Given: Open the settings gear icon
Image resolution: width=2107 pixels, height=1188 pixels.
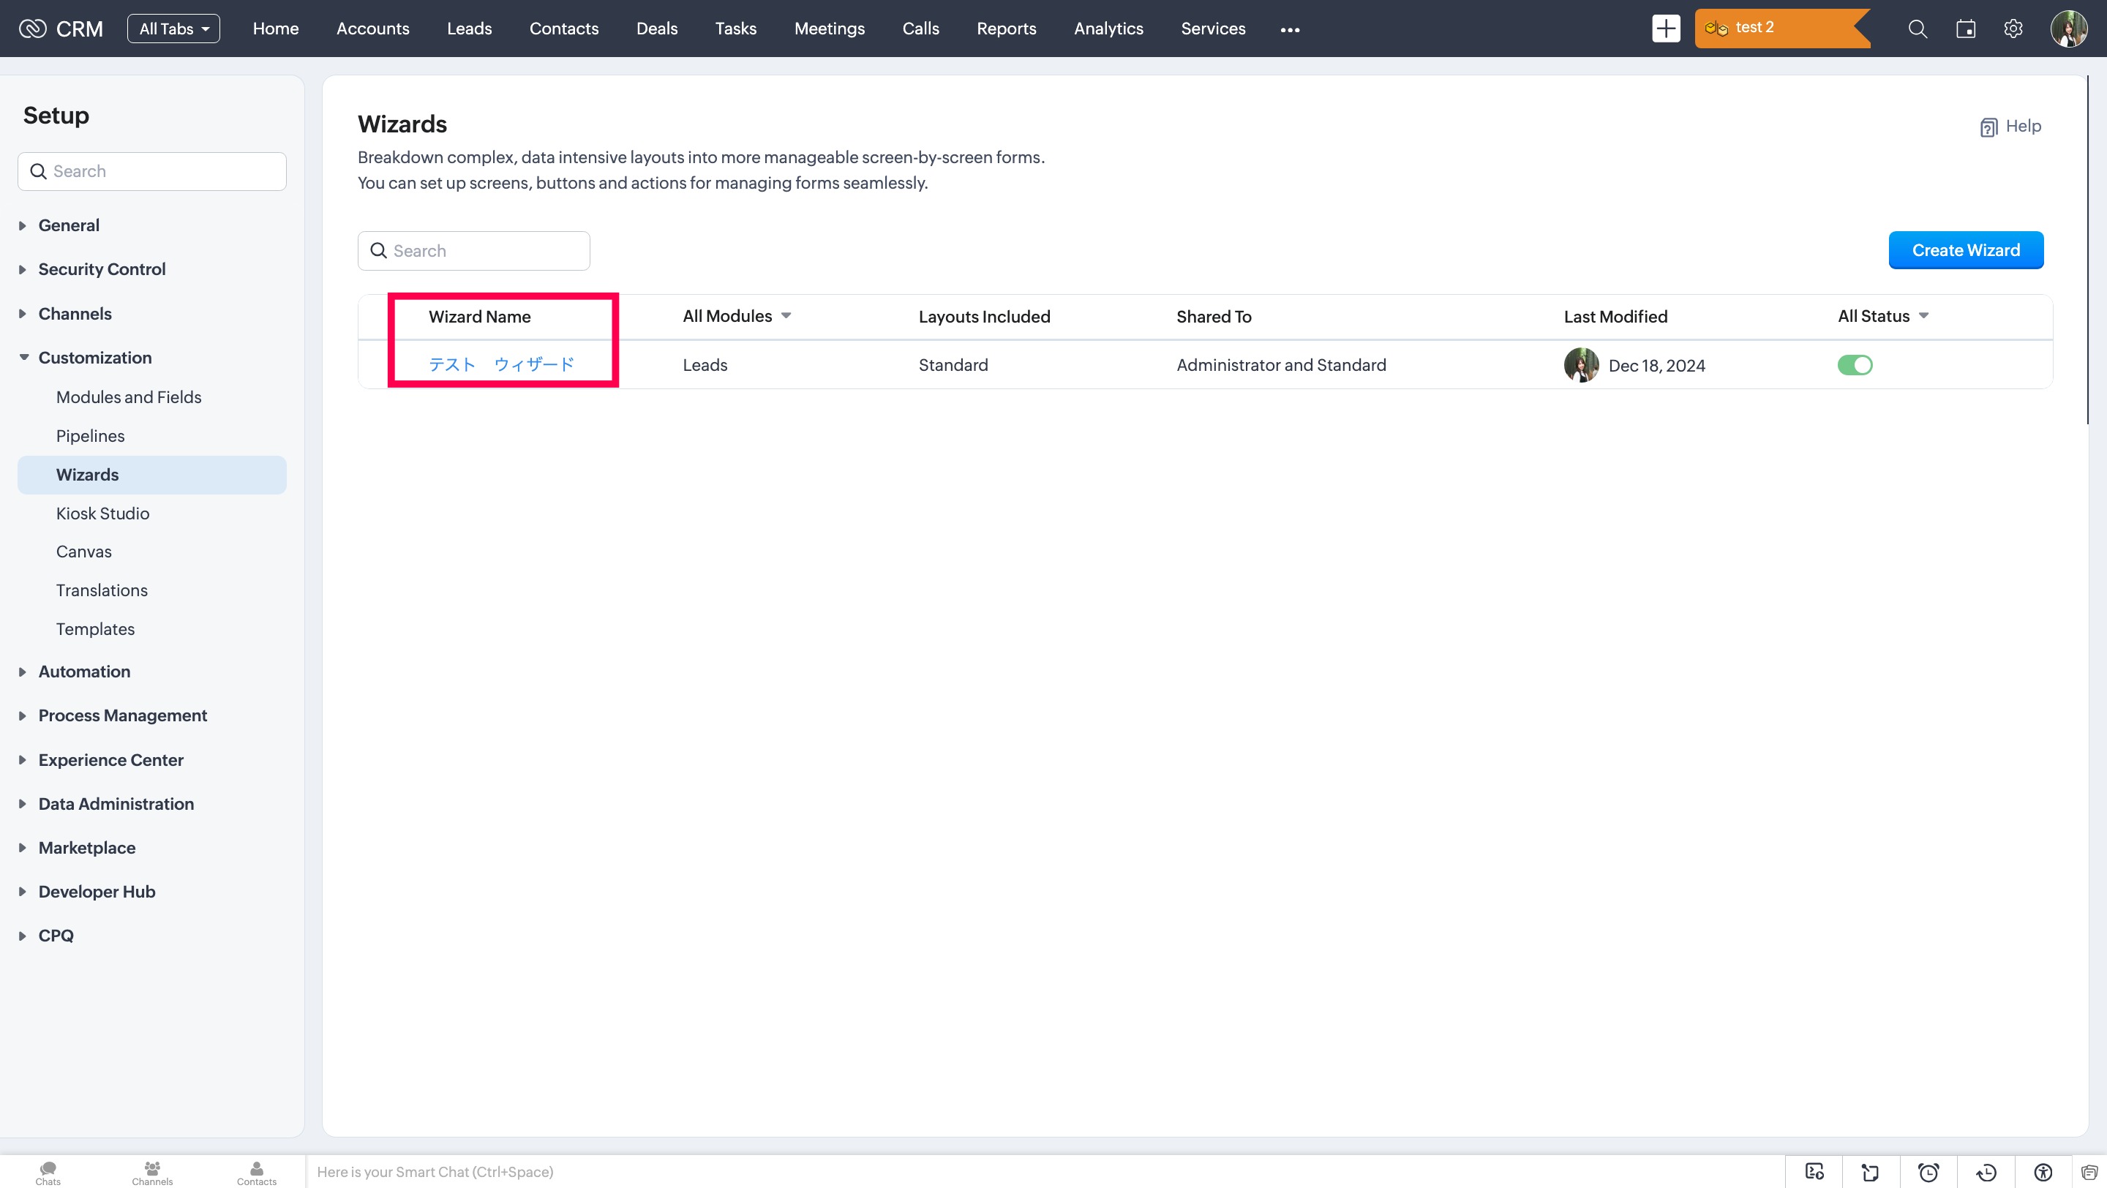Looking at the screenshot, I should pyautogui.click(x=2013, y=29).
